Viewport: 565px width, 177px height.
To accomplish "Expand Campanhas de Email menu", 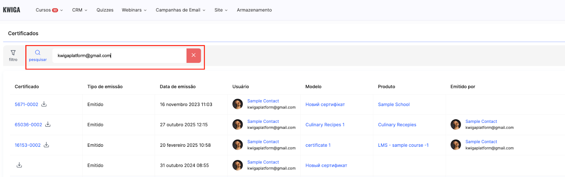I will pos(180,10).
